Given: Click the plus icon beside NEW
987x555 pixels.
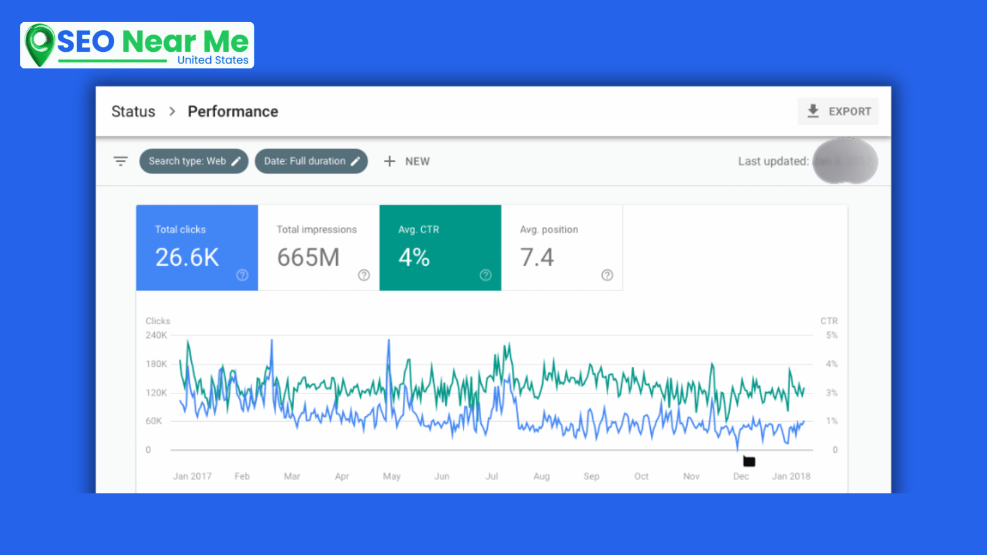Looking at the screenshot, I should (389, 161).
